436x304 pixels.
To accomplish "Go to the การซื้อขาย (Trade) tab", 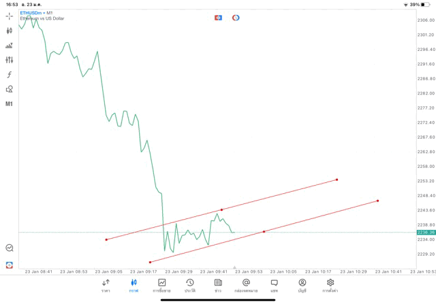I will 161,285.
